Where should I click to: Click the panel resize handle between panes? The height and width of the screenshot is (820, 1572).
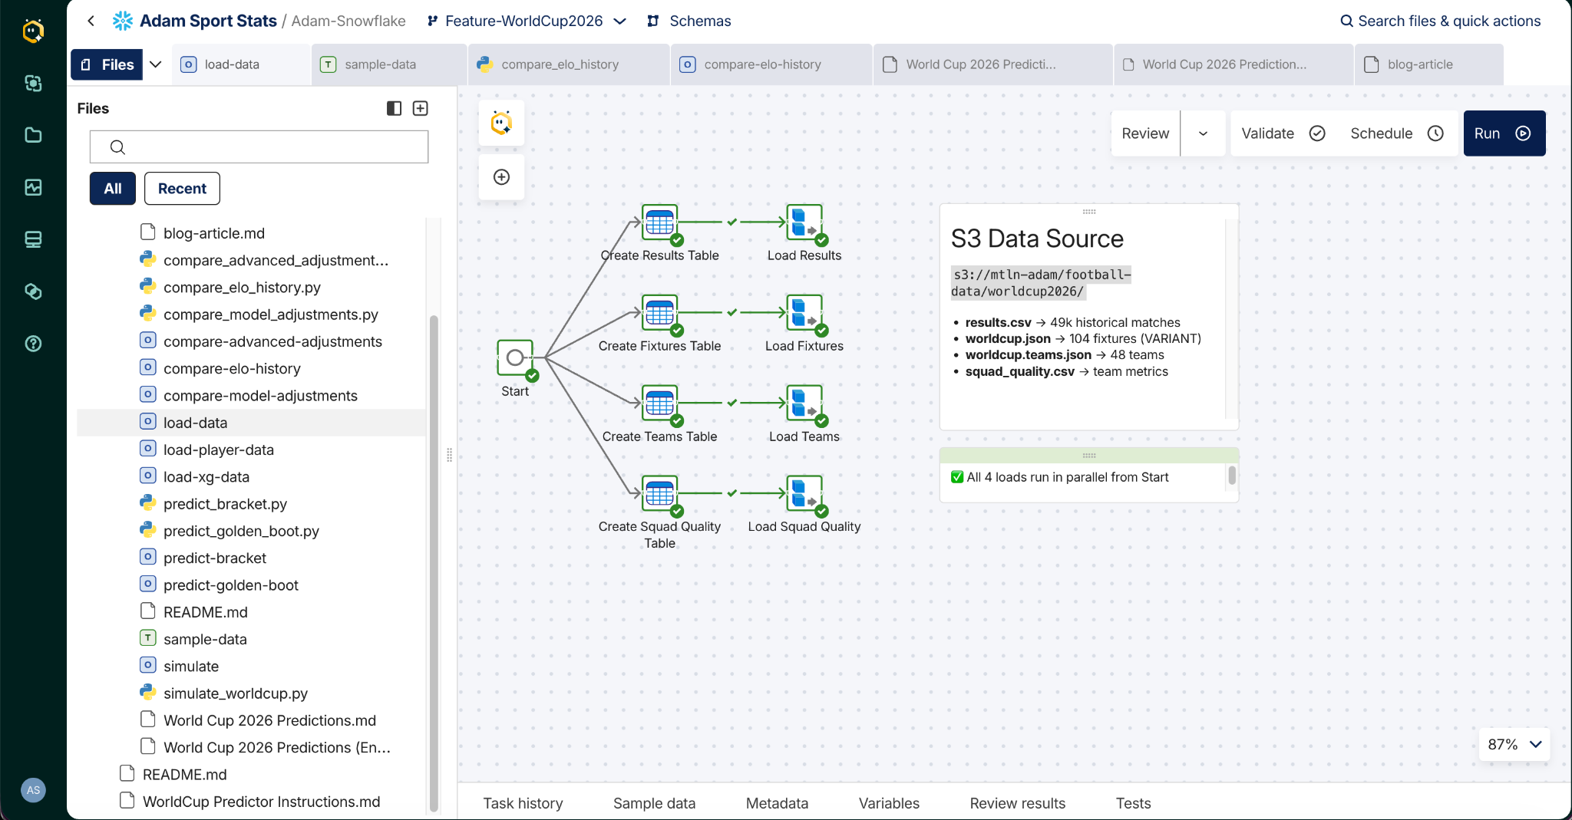pos(449,455)
